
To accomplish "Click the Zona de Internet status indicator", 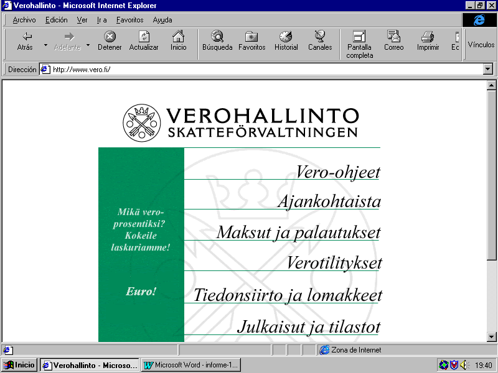I will pos(350,350).
